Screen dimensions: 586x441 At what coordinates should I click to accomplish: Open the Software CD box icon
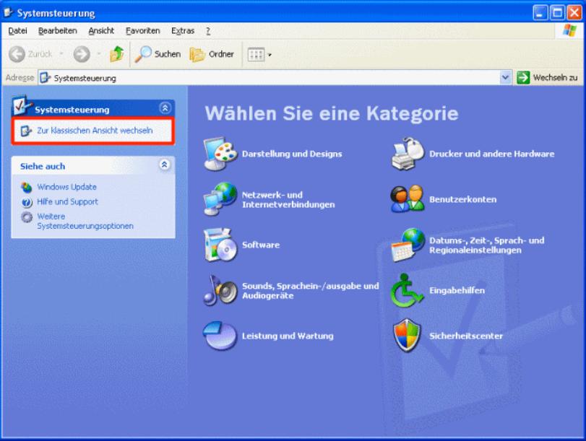tap(220, 245)
